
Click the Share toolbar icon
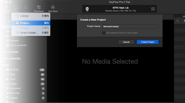point(26,9)
